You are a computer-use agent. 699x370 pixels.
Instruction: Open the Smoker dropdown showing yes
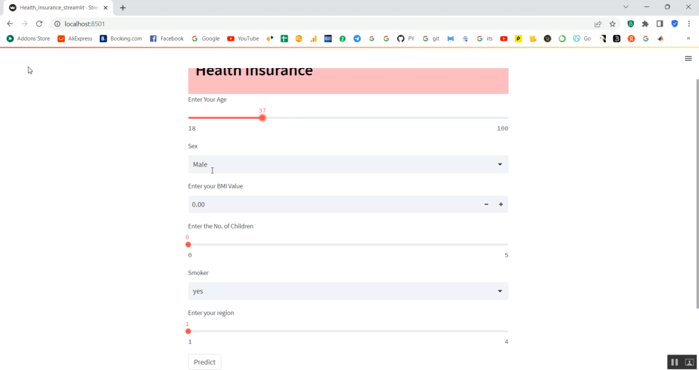348,291
